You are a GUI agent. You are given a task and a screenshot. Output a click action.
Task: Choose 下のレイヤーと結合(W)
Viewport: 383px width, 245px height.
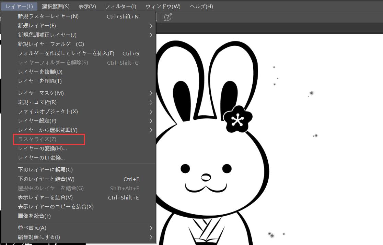pyautogui.click(x=46, y=179)
